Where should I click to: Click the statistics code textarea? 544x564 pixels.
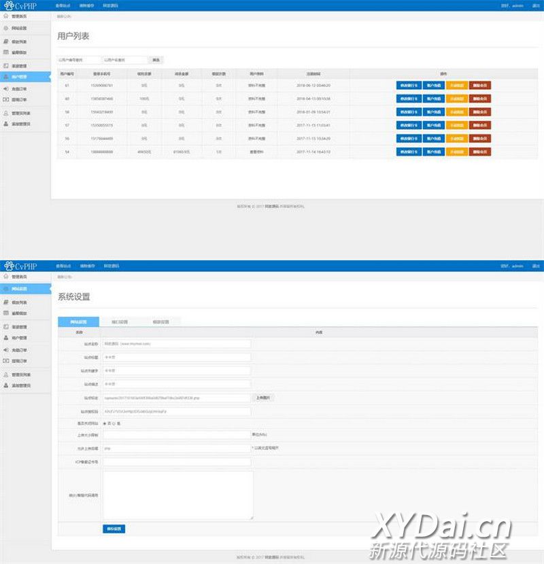click(177, 495)
